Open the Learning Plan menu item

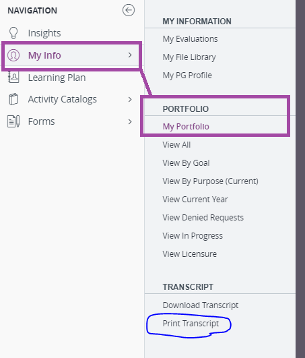[x=57, y=78]
